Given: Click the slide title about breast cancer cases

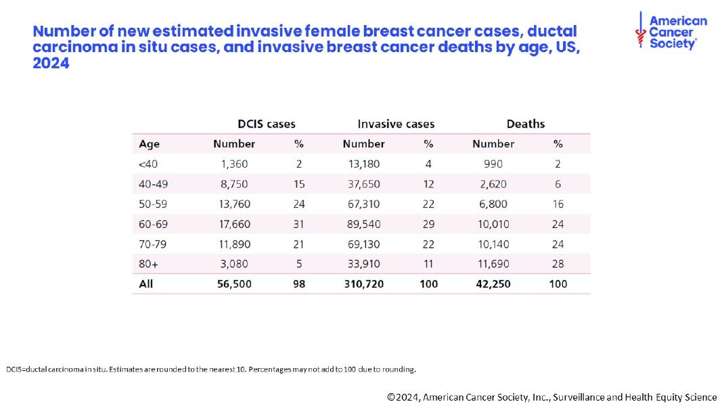Looking at the screenshot, I should point(306,47).
